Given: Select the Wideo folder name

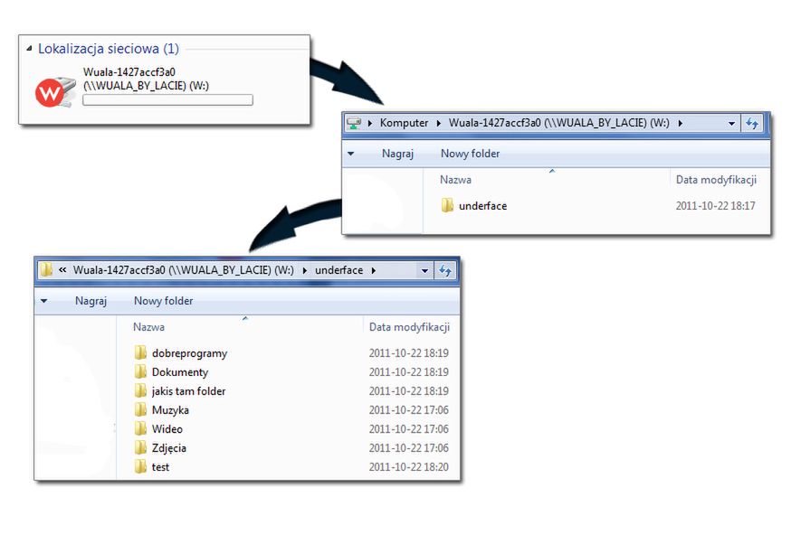Looking at the screenshot, I should [x=167, y=429].
